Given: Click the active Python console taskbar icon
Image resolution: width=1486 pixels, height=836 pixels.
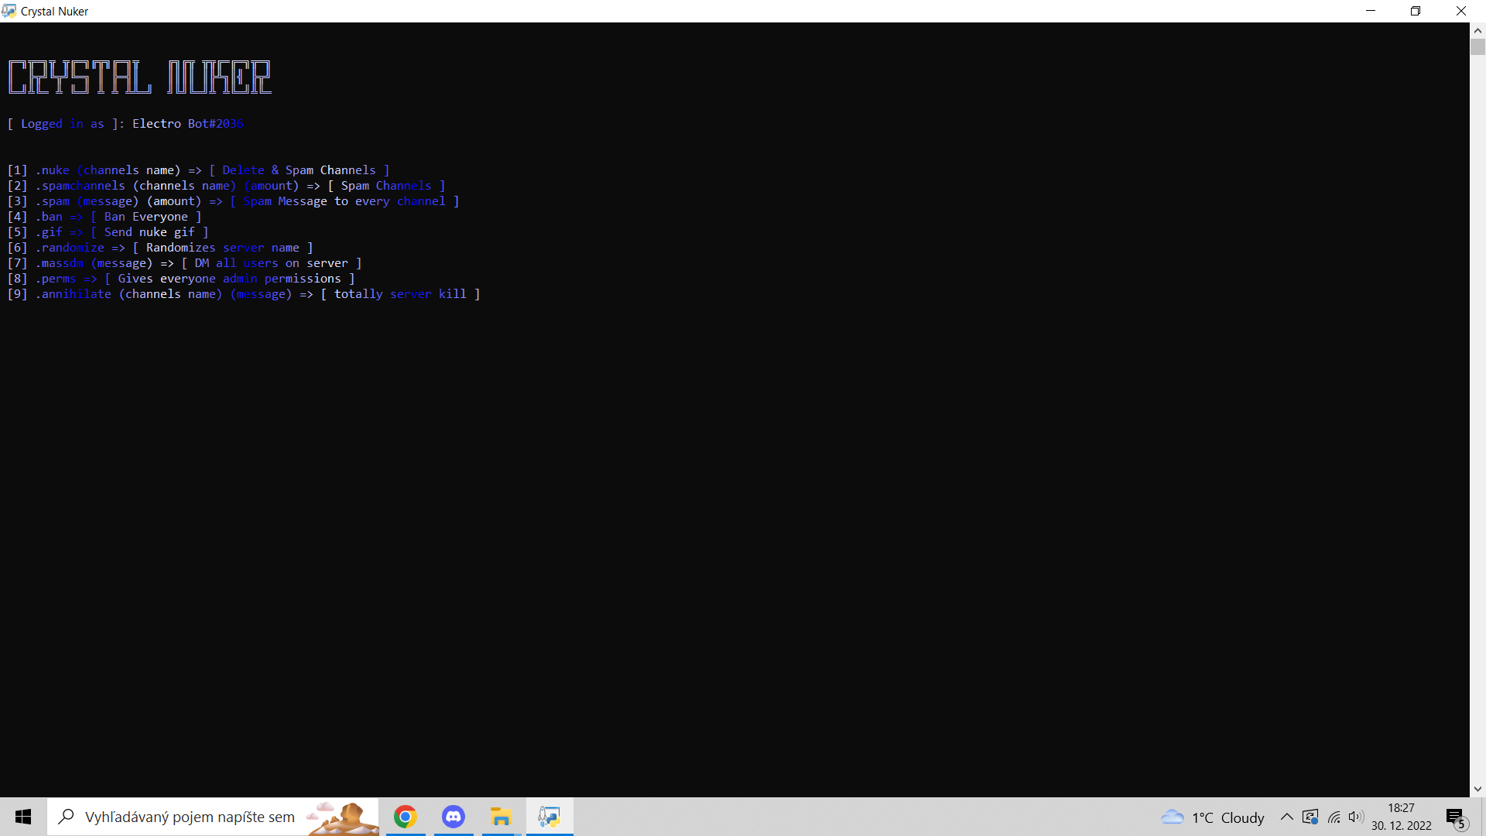Looking at the screenshot, I should [x=550, y=817].
